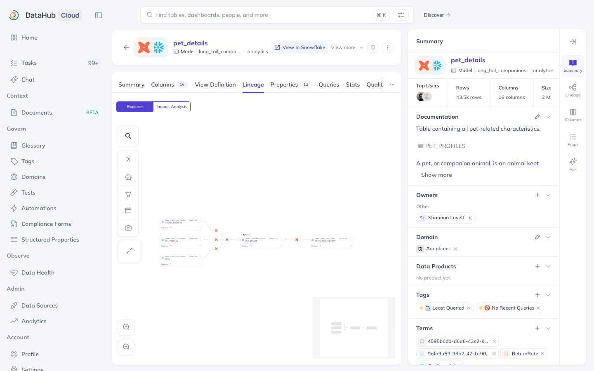Image resolution: width=594 pixels, height=371 pixels.
Task: Expand lineage side controls arrow
Action: 128,159
